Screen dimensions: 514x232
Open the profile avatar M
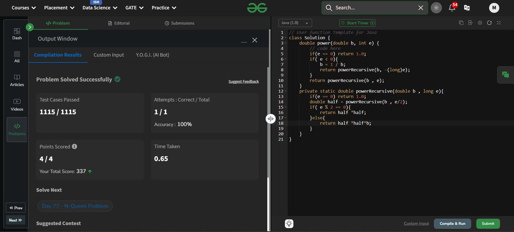(x=494, y=8)
